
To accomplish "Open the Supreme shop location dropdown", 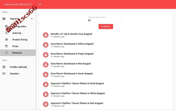I will 106,20.
